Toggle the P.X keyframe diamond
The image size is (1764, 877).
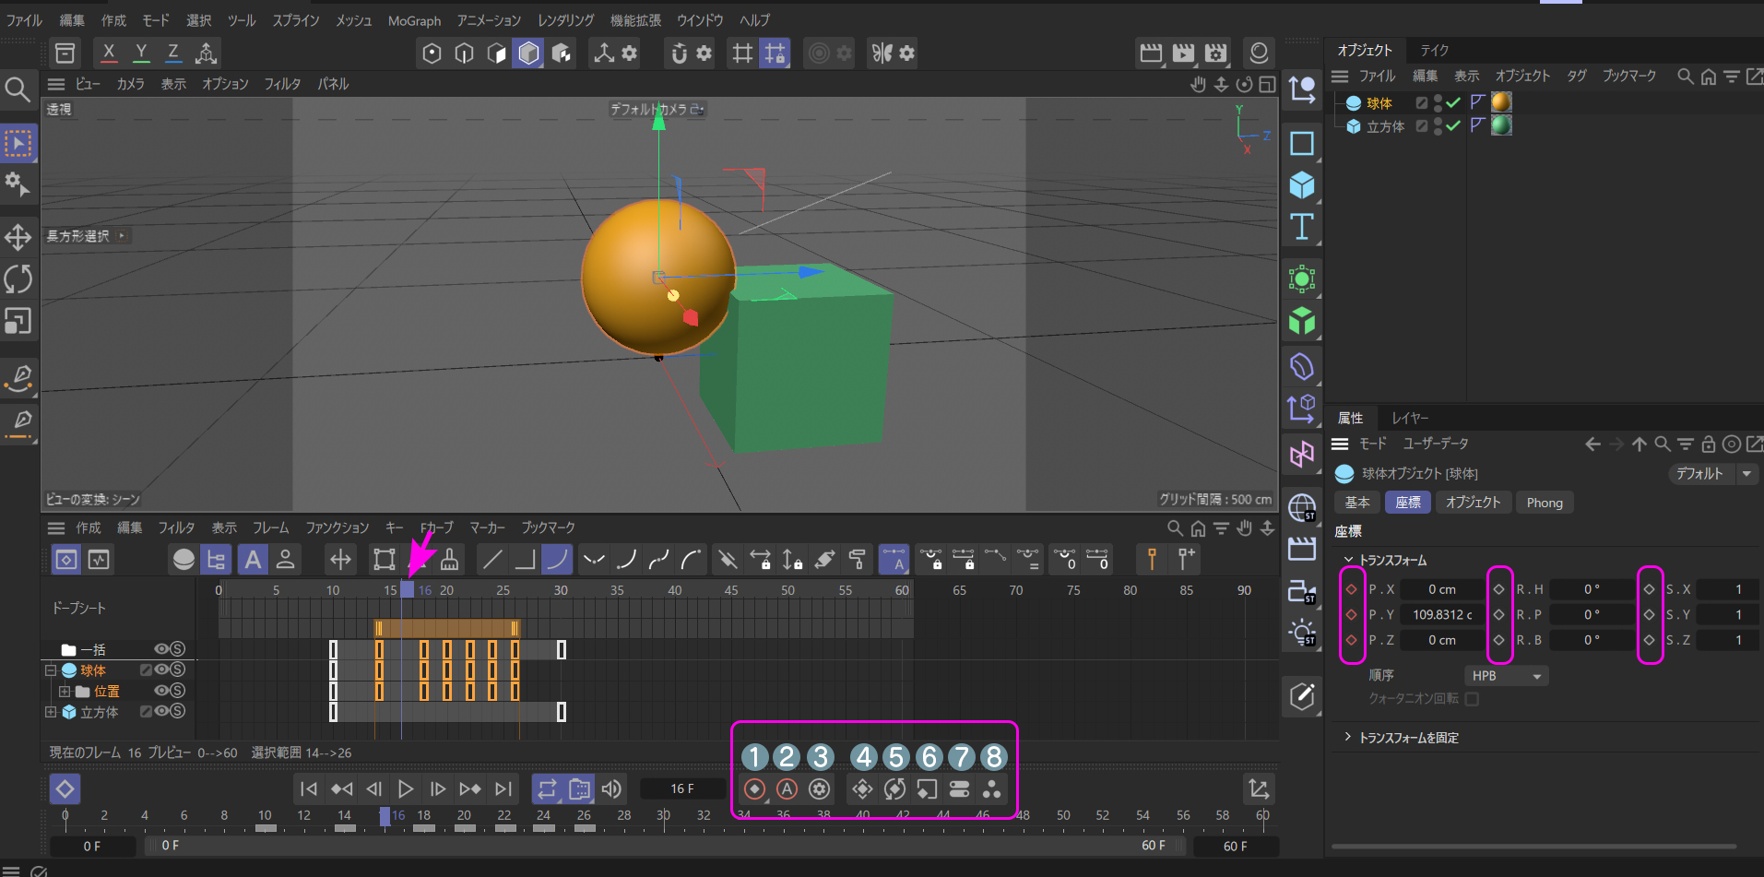coord(1352,589)
